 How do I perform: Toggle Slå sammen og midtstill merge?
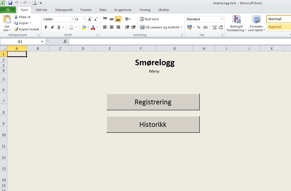click(160, 27)
